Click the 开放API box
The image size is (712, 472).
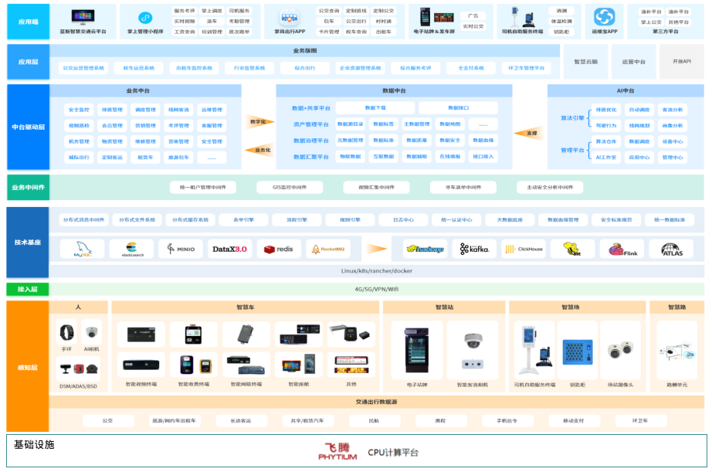click(x=682, y=61)
